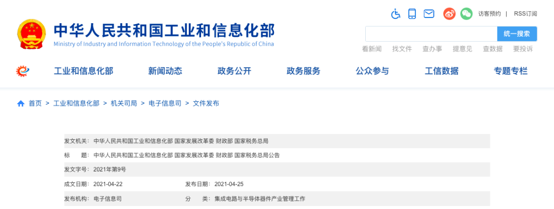Click document number 2021年第9号
The width and height of the screenshot is (554, 209).
110,169
